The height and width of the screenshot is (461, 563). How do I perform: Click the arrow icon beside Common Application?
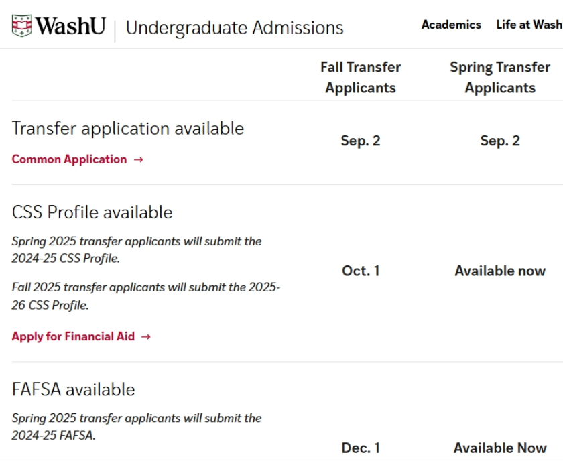[138, 160]
